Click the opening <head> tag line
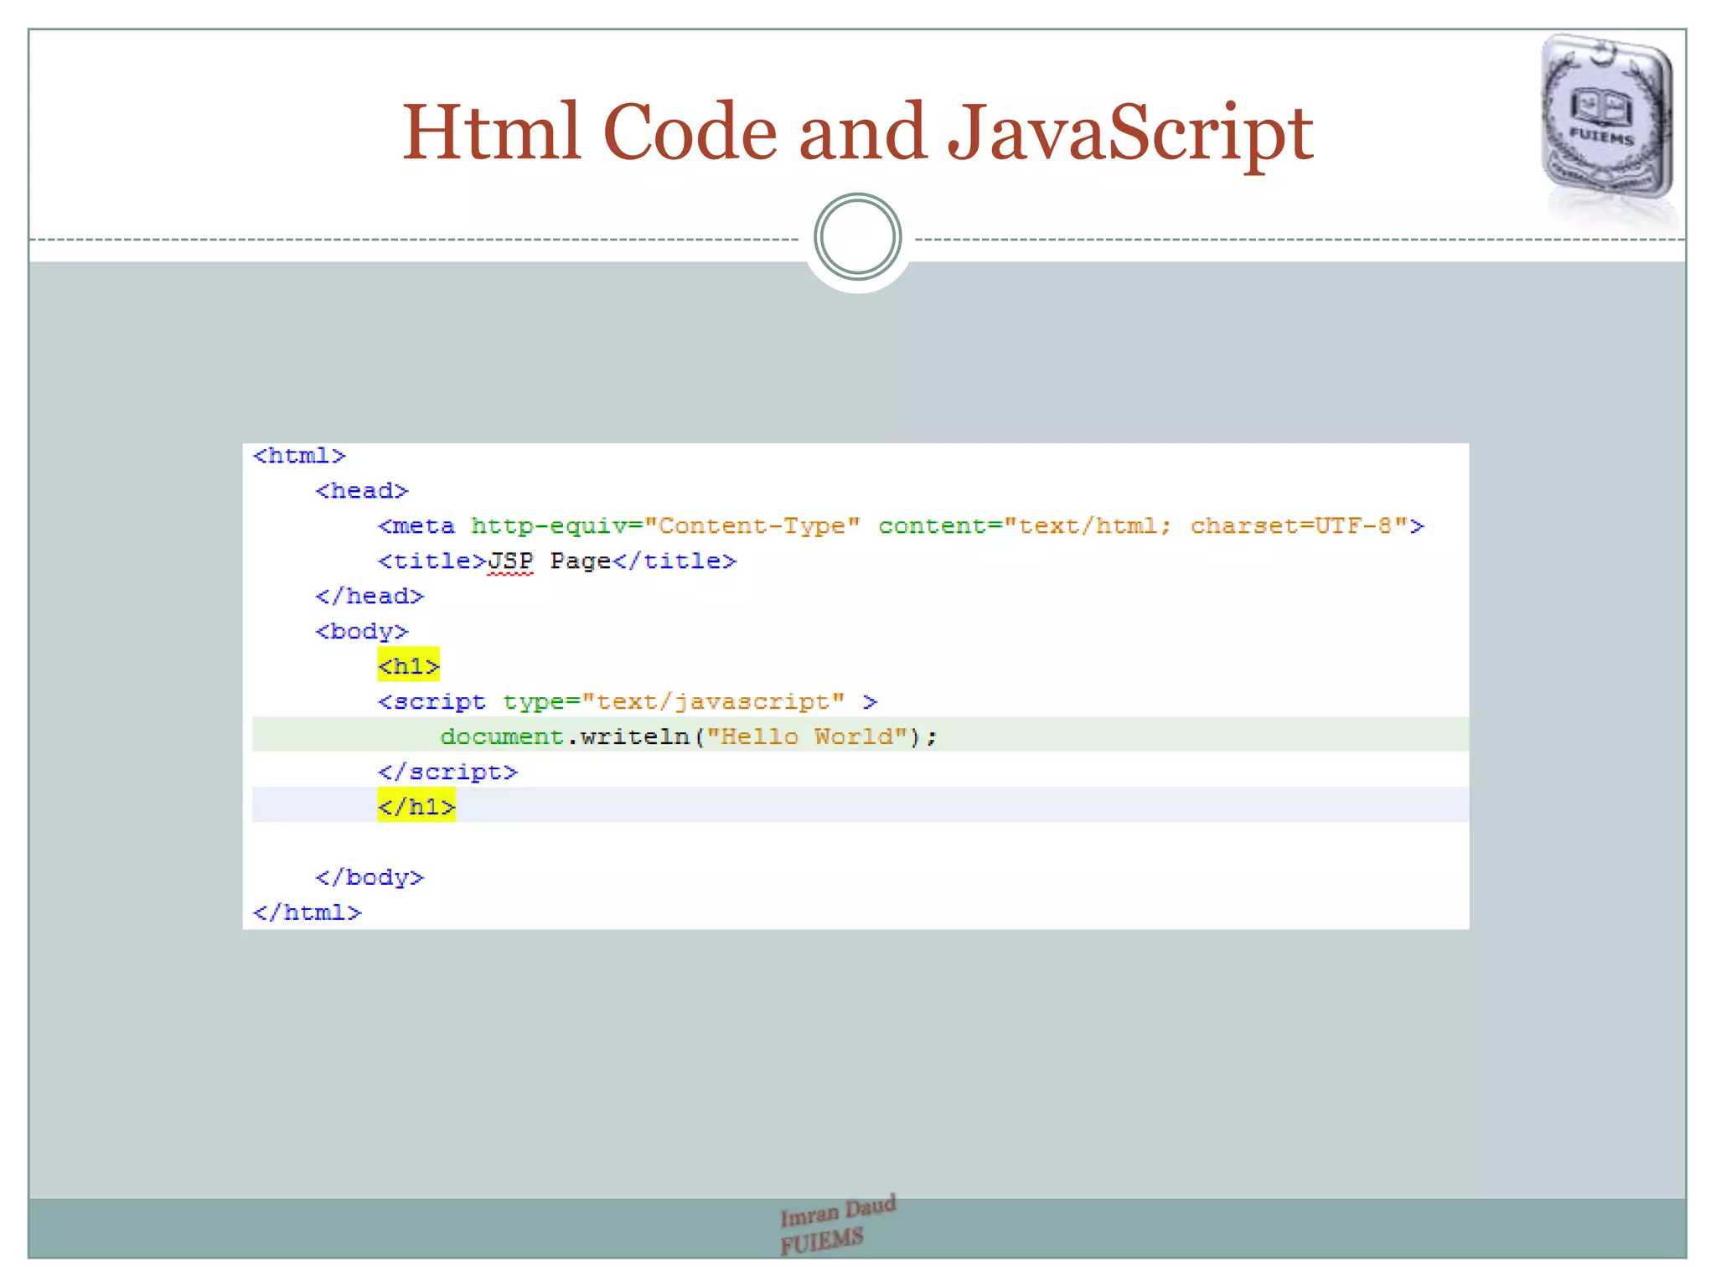This screenshot has width=1716, height=1287. [362, 491]
